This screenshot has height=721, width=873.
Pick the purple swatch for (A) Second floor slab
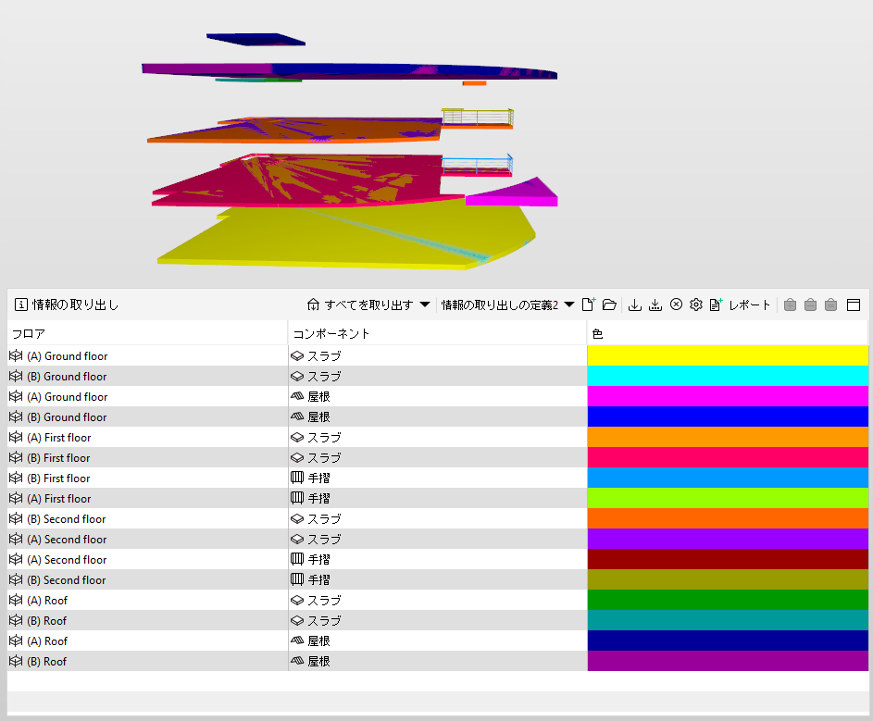[x=728, y=539]
